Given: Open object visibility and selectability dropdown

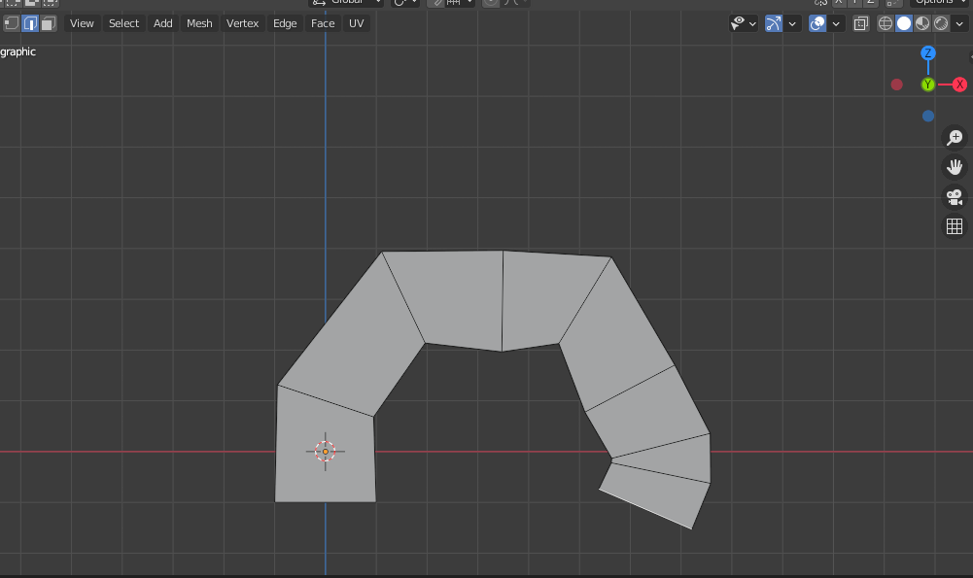Looking at the screenshot, I should click(x=744, y=23).
